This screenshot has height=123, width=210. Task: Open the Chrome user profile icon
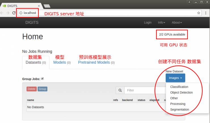[x=189, y=2]
